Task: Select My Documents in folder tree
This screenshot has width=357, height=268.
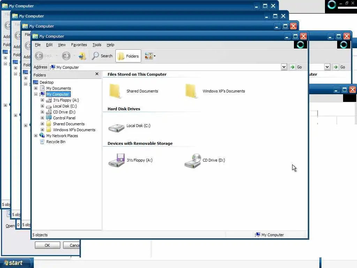Action: (x=59, y=88)
